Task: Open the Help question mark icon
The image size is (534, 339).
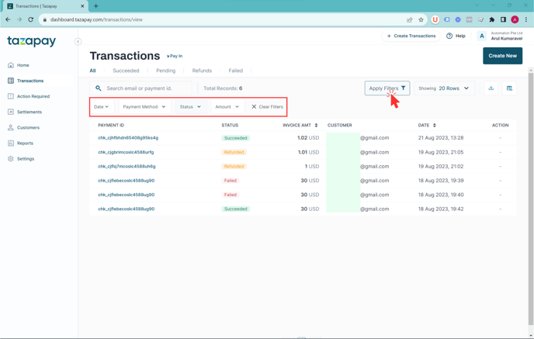Action: 449,36
